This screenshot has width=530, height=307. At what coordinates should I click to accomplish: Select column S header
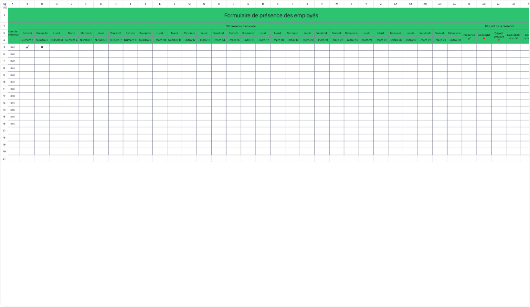pyautogui.click(x=278, y=4)
